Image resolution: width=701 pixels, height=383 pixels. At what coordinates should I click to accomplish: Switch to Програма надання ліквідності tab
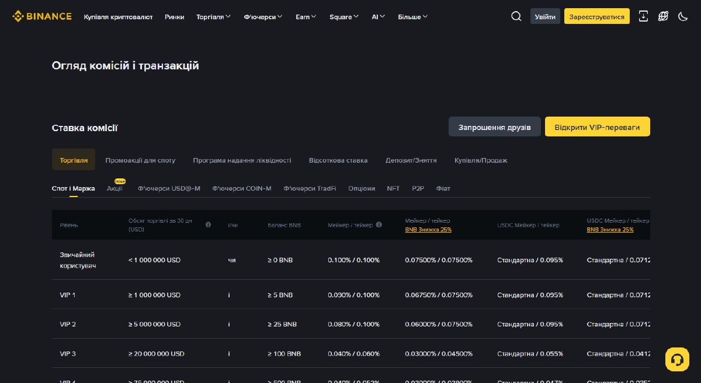tap(242, 160)
